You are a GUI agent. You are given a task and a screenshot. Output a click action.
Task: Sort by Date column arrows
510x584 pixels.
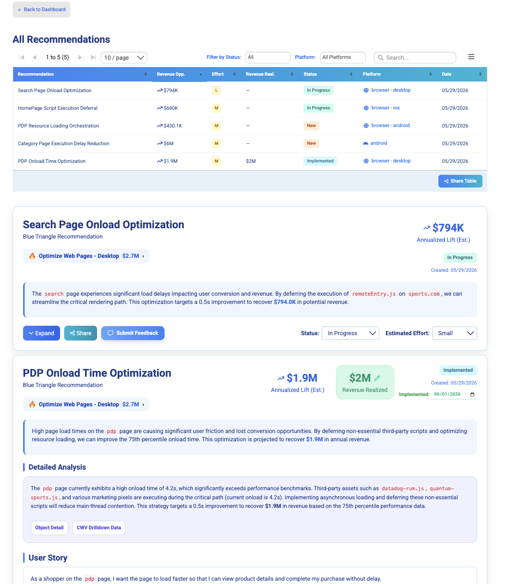pos(480,74)
